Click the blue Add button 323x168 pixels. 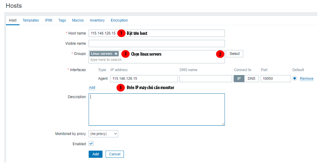[x=96, y=154]
